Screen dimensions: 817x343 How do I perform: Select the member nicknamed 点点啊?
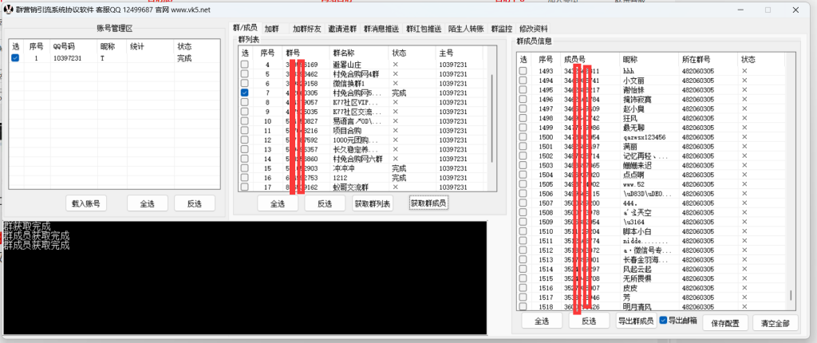click(523, 175)
